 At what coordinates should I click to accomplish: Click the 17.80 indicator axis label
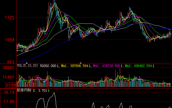click(x=9, y=101)
